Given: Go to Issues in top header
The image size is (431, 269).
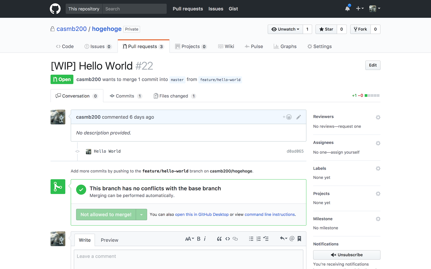Looking at the screenshot, I should 216,9.
